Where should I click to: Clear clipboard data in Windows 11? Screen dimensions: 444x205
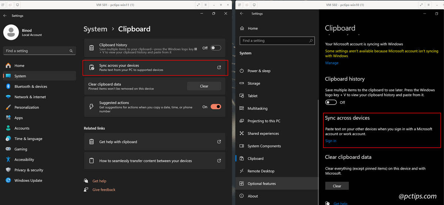(204, 86)
